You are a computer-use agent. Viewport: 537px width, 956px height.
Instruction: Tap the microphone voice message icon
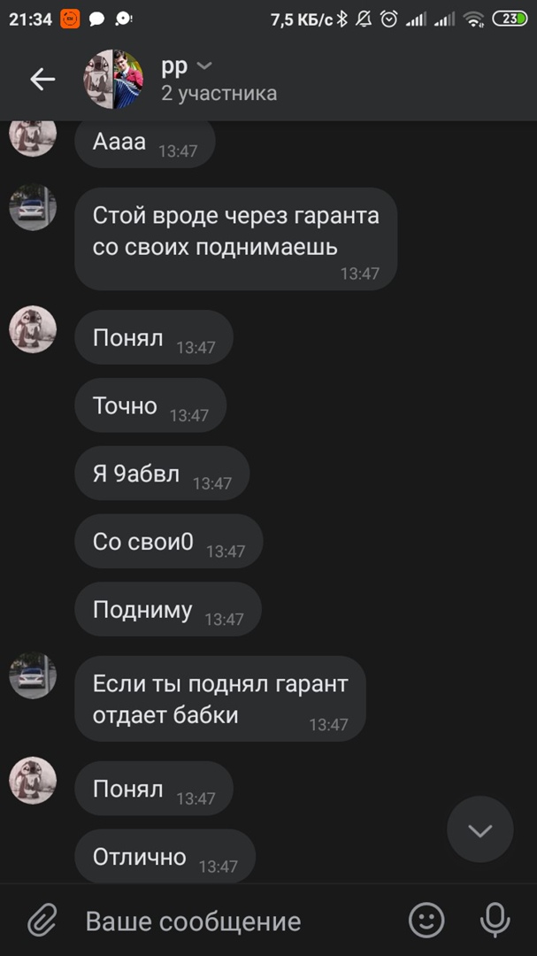495,920
